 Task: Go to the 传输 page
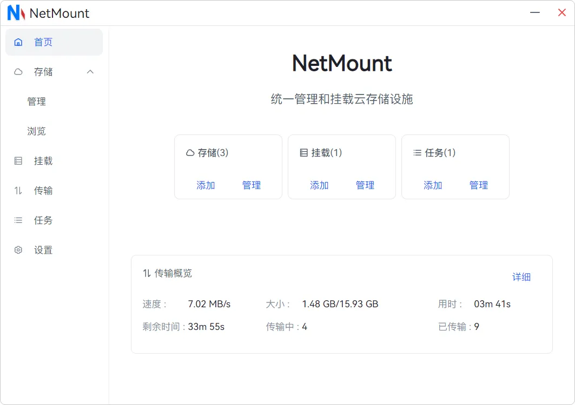(43, 191)
